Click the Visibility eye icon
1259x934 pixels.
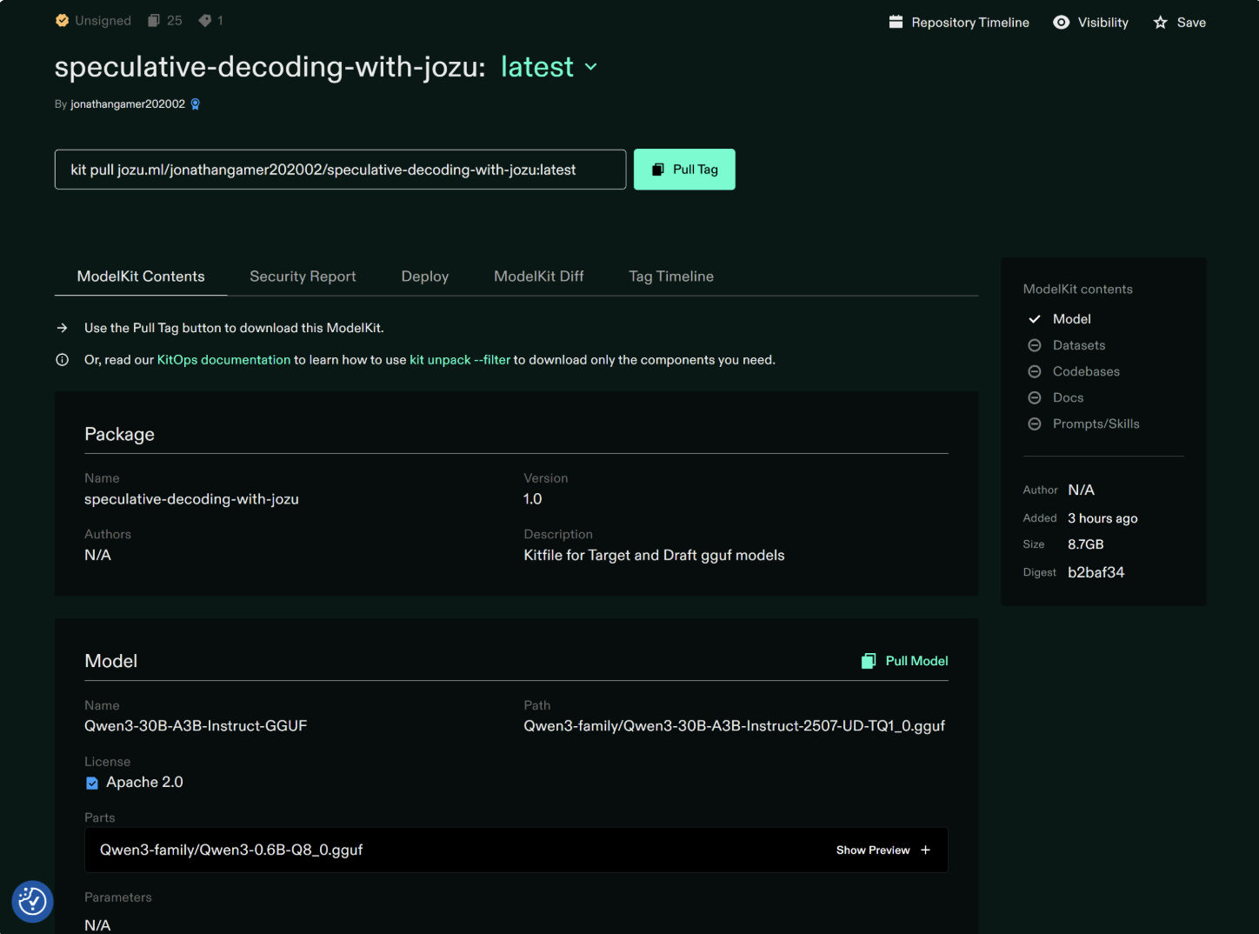(1061, 22)
